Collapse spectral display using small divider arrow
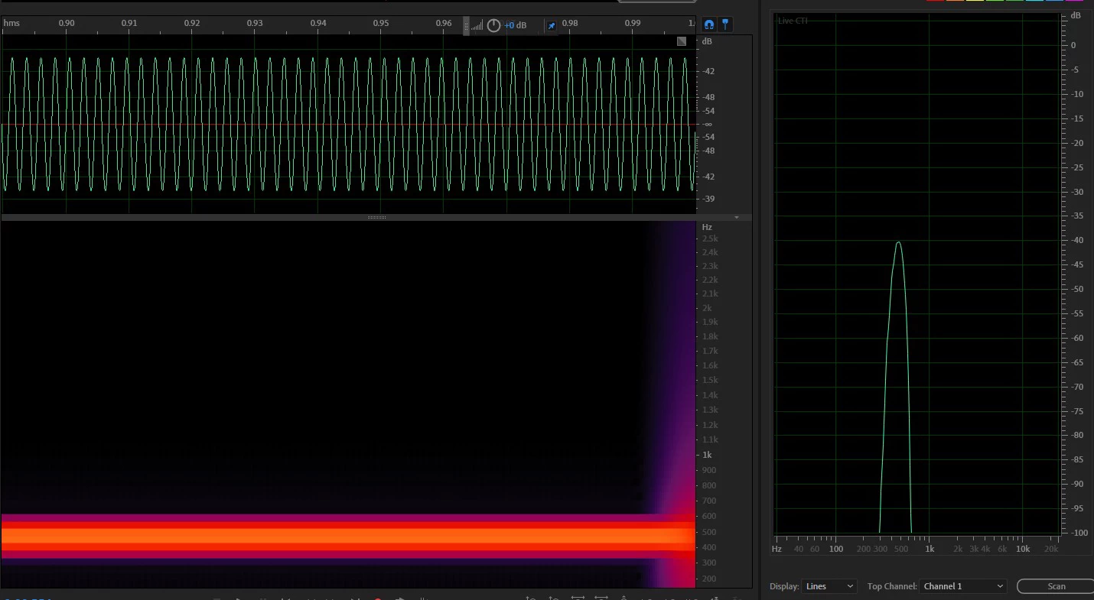This screenshot has height=600, width=1094. (x=737, y=218)
